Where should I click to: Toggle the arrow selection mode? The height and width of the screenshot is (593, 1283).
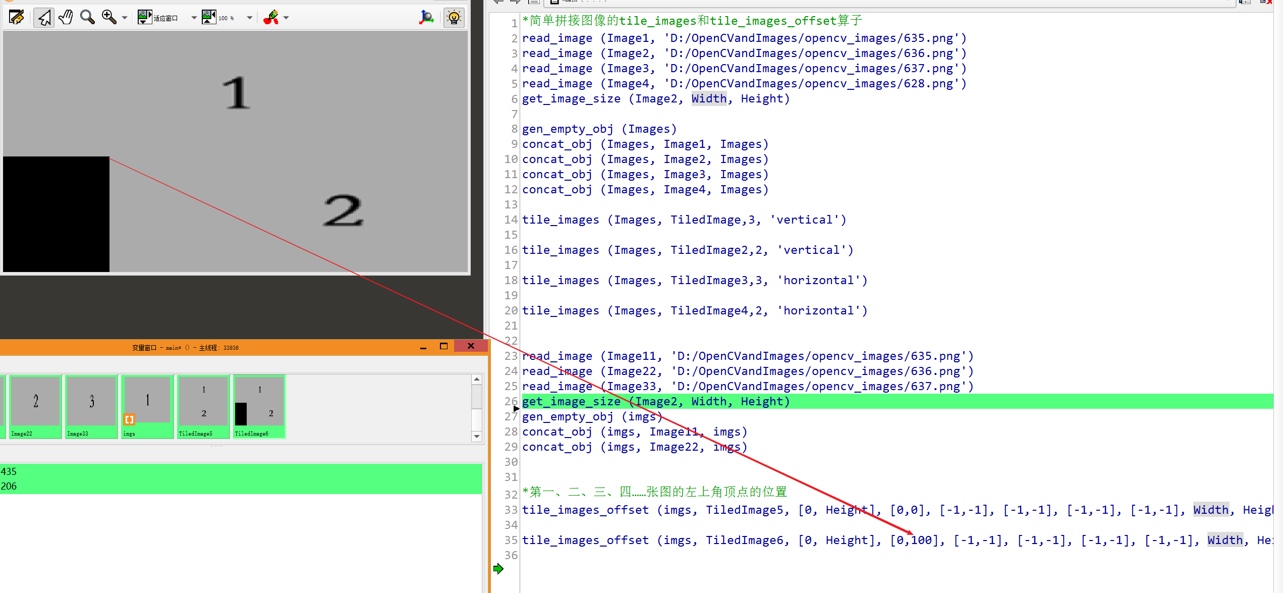coord(44,18)
